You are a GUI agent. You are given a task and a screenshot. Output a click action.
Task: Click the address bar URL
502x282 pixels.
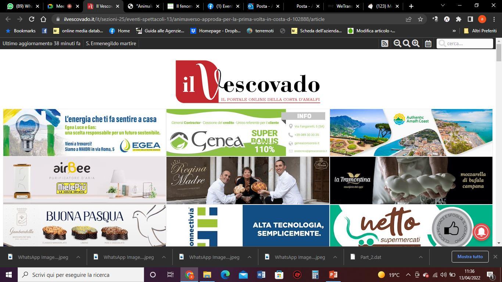pos(194,19)
